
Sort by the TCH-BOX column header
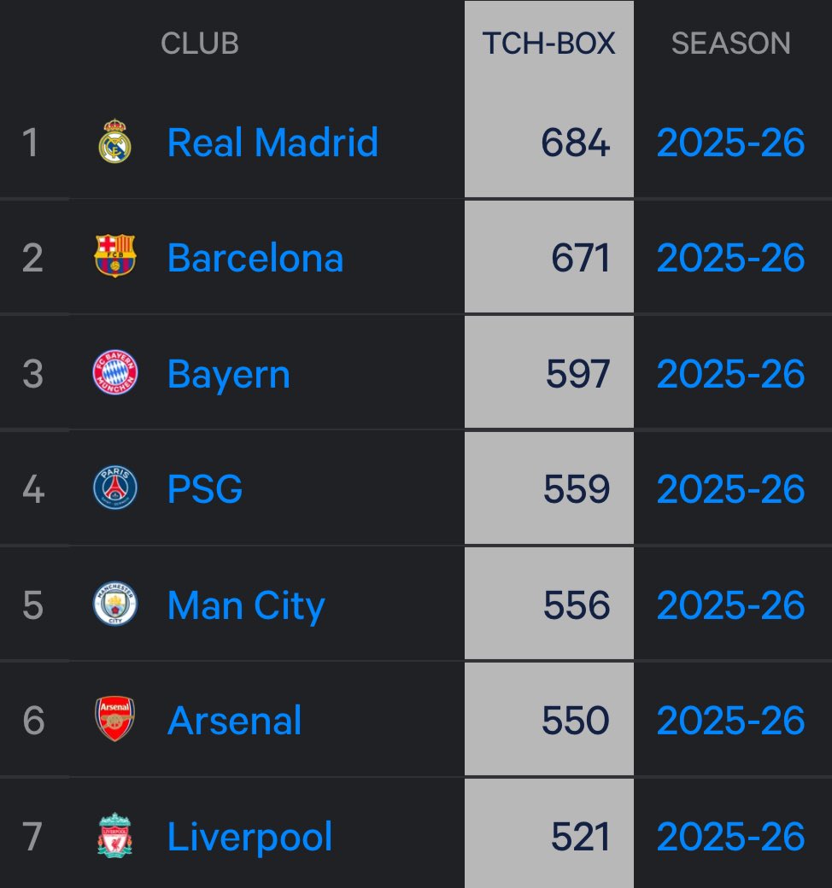click(x=548, y=44)
